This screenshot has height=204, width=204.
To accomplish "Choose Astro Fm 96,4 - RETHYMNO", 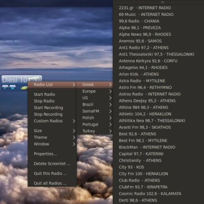I will (159, 87).
